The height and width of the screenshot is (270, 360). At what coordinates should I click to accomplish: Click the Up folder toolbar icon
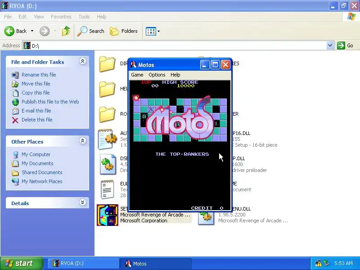pos(66,31)
